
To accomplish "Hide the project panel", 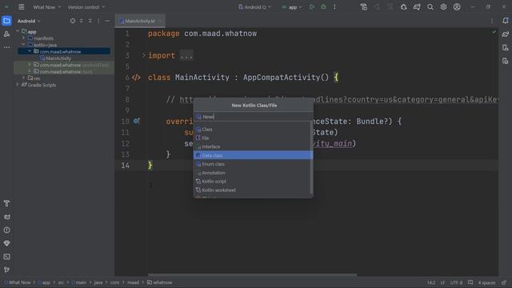I will (107, 21).
